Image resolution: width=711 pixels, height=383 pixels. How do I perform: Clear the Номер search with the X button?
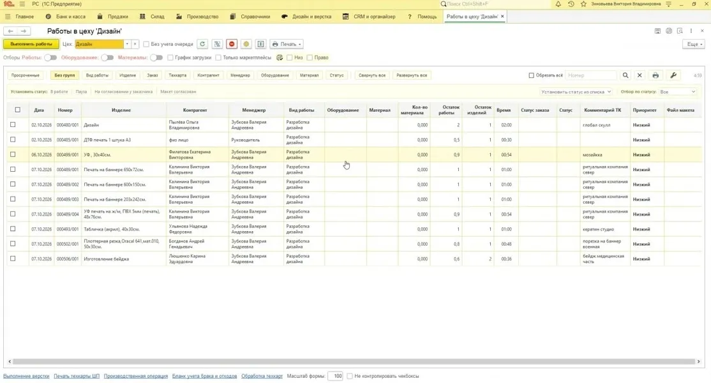640,75
